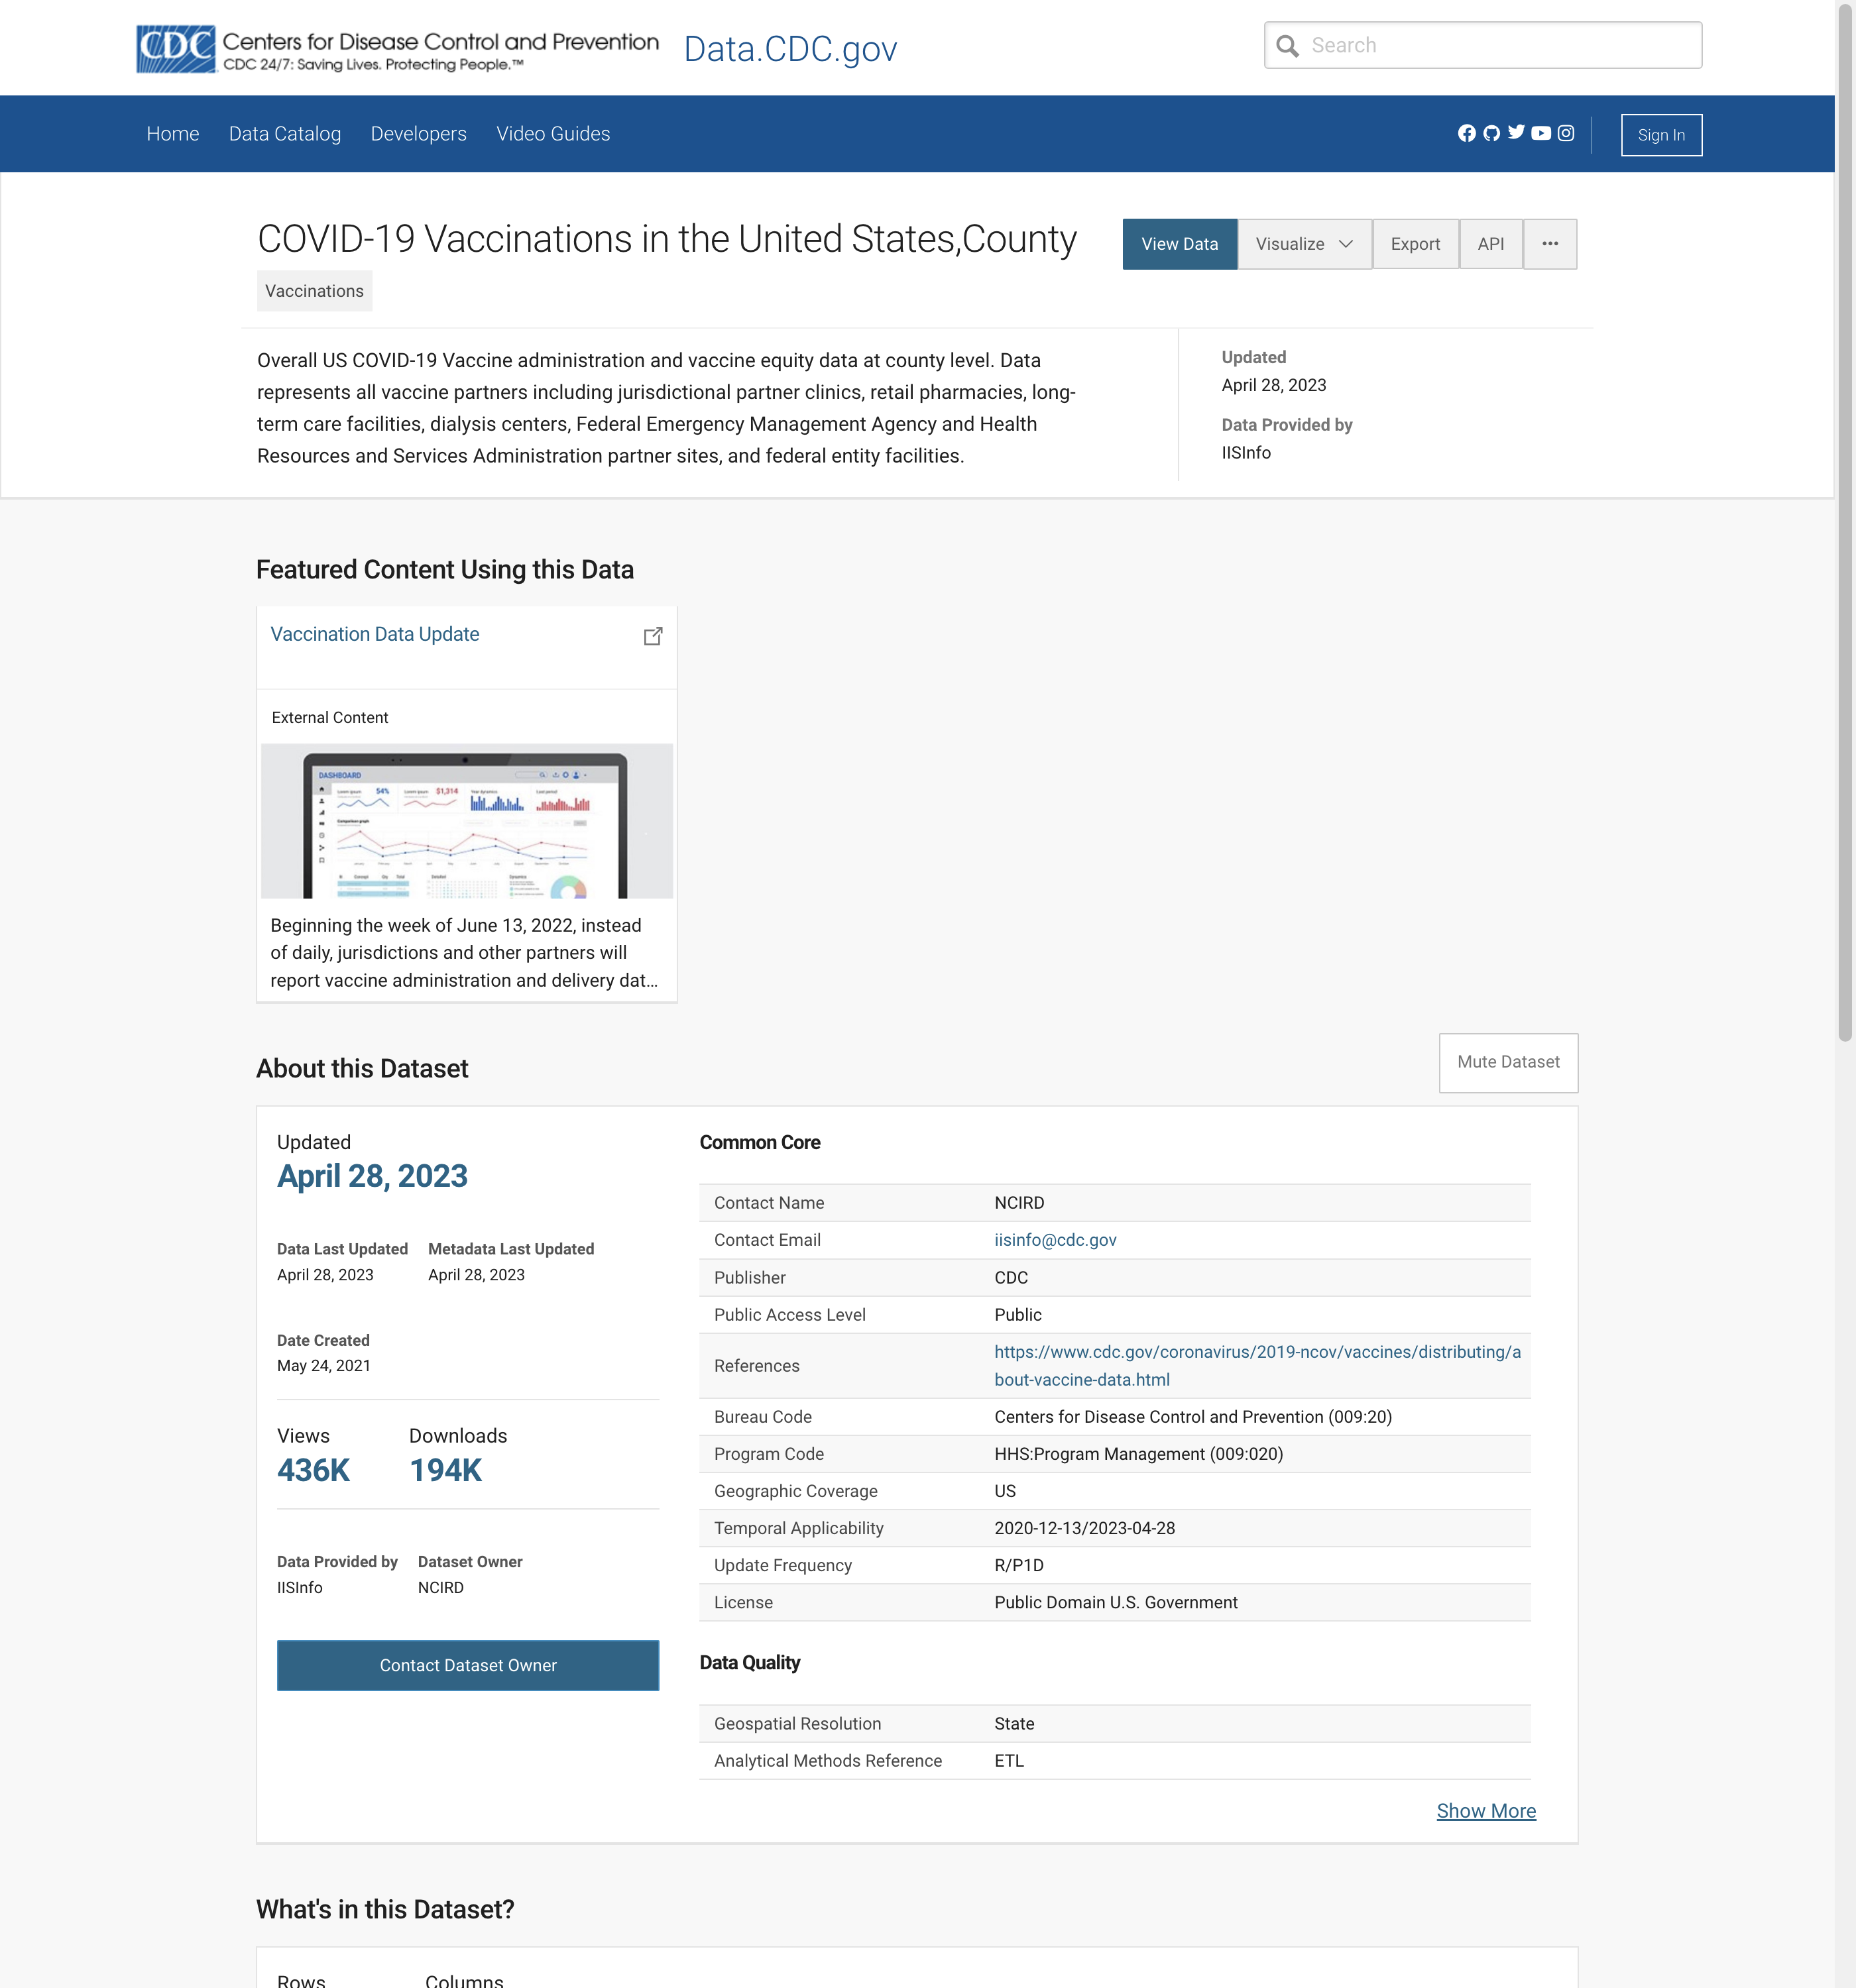This screenshot has height=1988, width=1856.
Task: Click the Instagram icon in header
Action: (x=1566, y=133)
